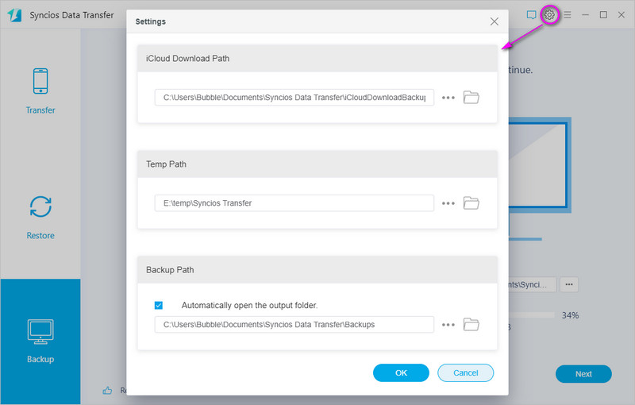Click Next button in main window
This screenshot has height=405, width=635.
pos(583,374)
